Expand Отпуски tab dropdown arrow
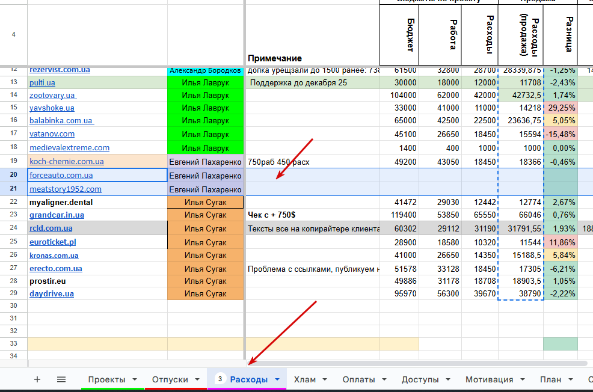This screenshot has width=593, height=392. click(197, 379)
